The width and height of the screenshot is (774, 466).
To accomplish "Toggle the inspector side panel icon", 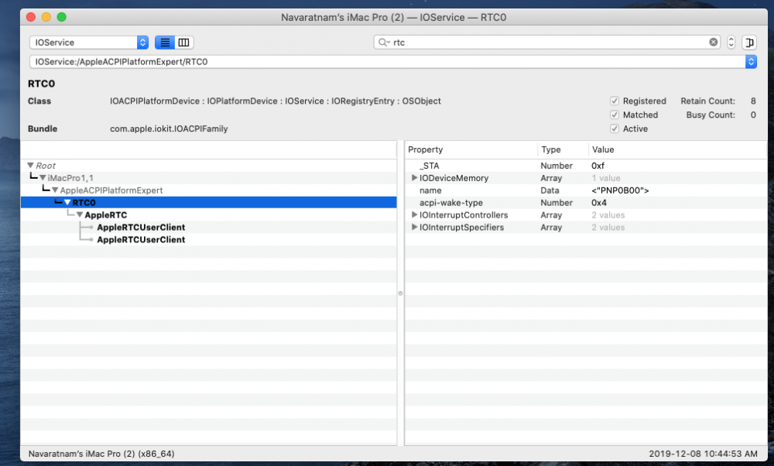I will pos(749,43).
